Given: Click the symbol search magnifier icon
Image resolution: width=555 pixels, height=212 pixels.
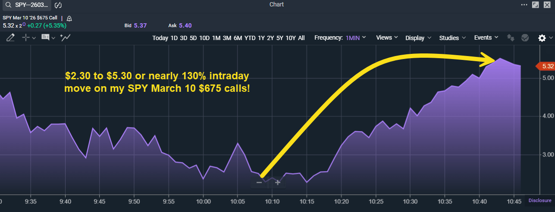Looking at the screenshot, I should point(8,5).
